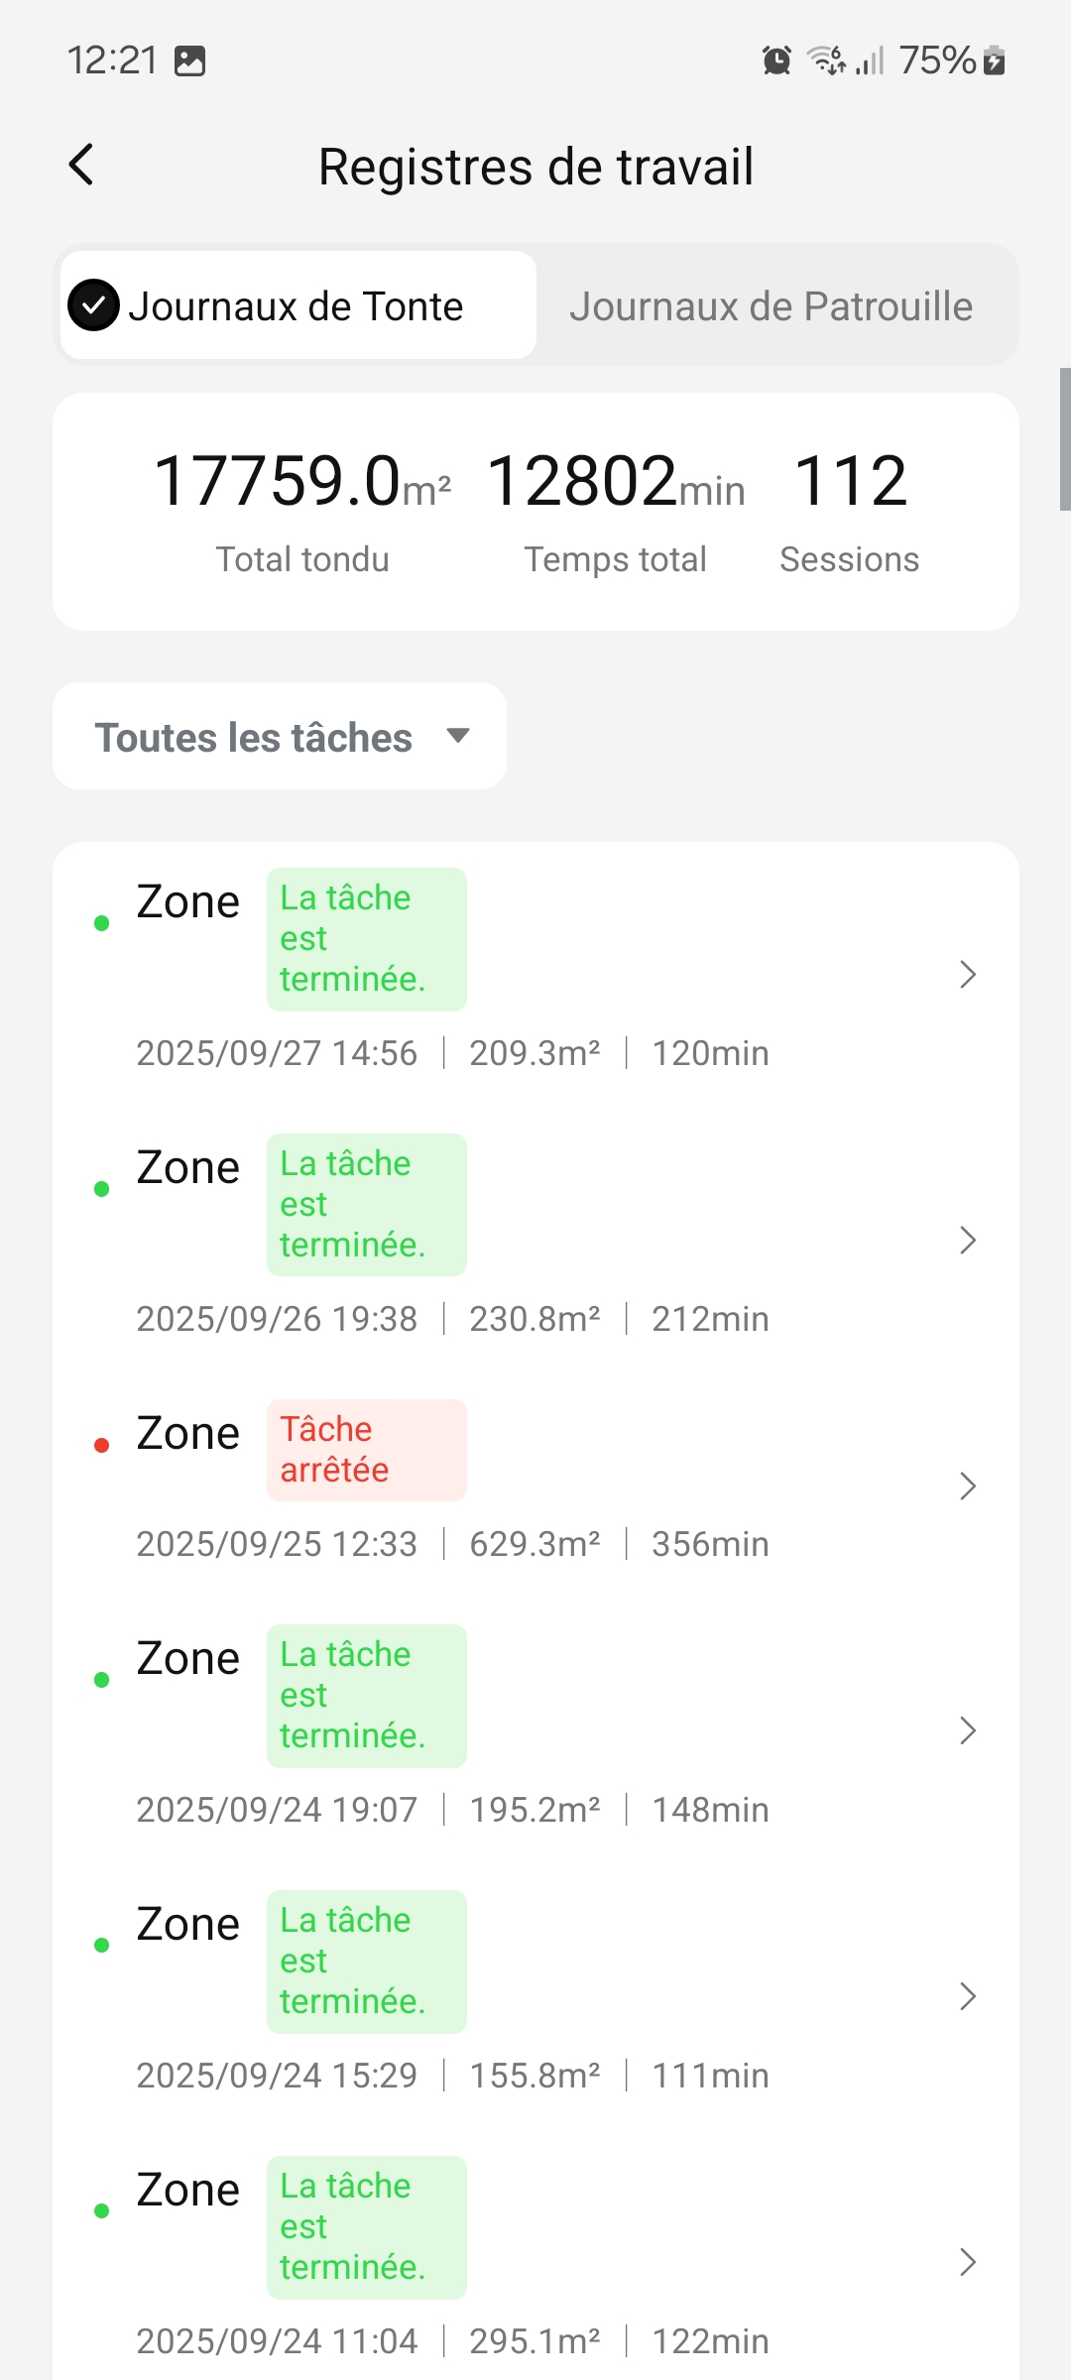Select the Journaux de Tonte tab

point(297,306)
